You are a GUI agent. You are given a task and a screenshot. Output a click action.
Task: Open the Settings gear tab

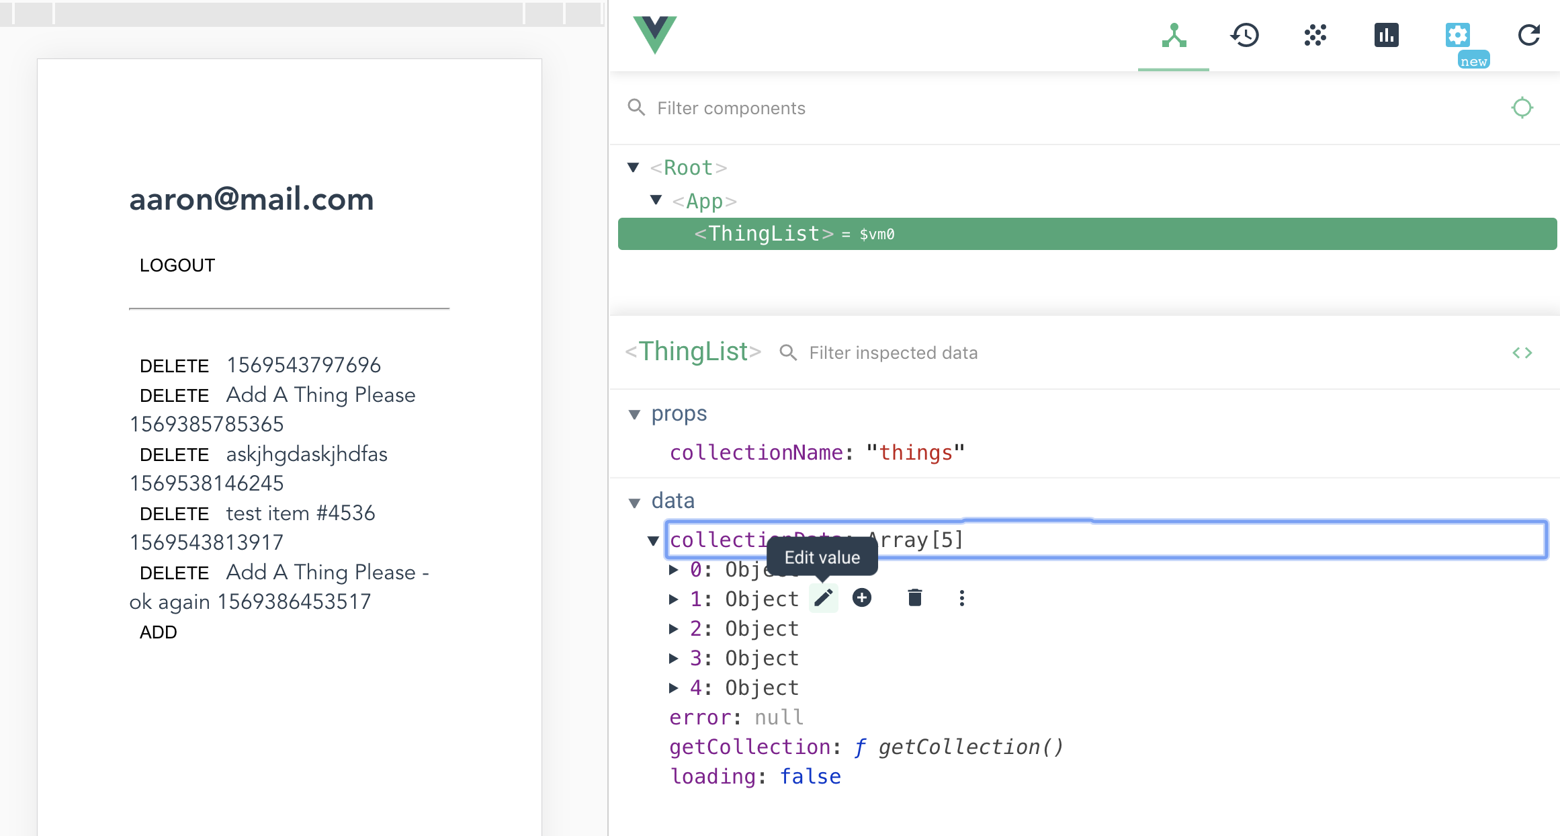(x=1457, y=35)
